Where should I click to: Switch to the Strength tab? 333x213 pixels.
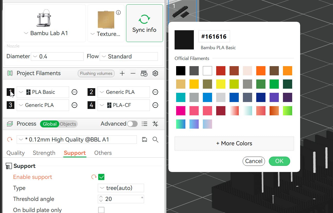tap(44, 153)
